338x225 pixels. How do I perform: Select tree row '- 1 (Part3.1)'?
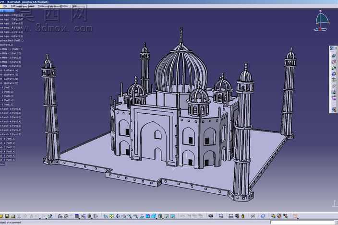point(8,87)
